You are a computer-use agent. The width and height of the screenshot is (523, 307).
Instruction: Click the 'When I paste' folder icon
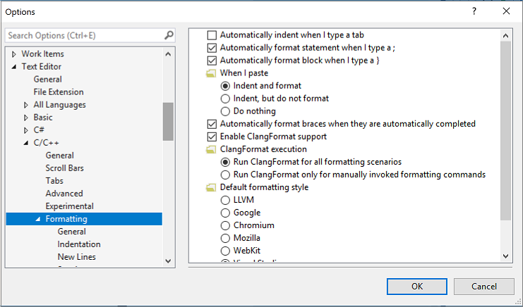210,73
